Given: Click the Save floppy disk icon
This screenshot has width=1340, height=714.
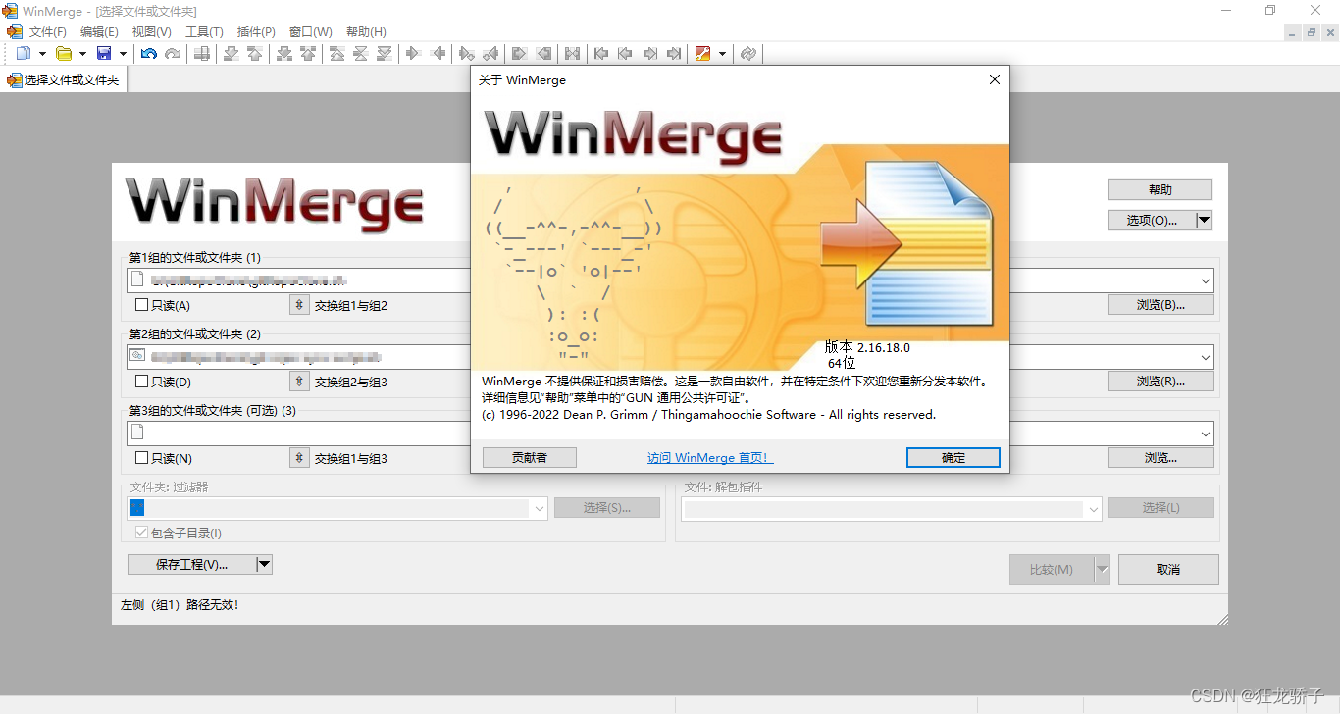Looking at the screenshot, I should [104, 53].
